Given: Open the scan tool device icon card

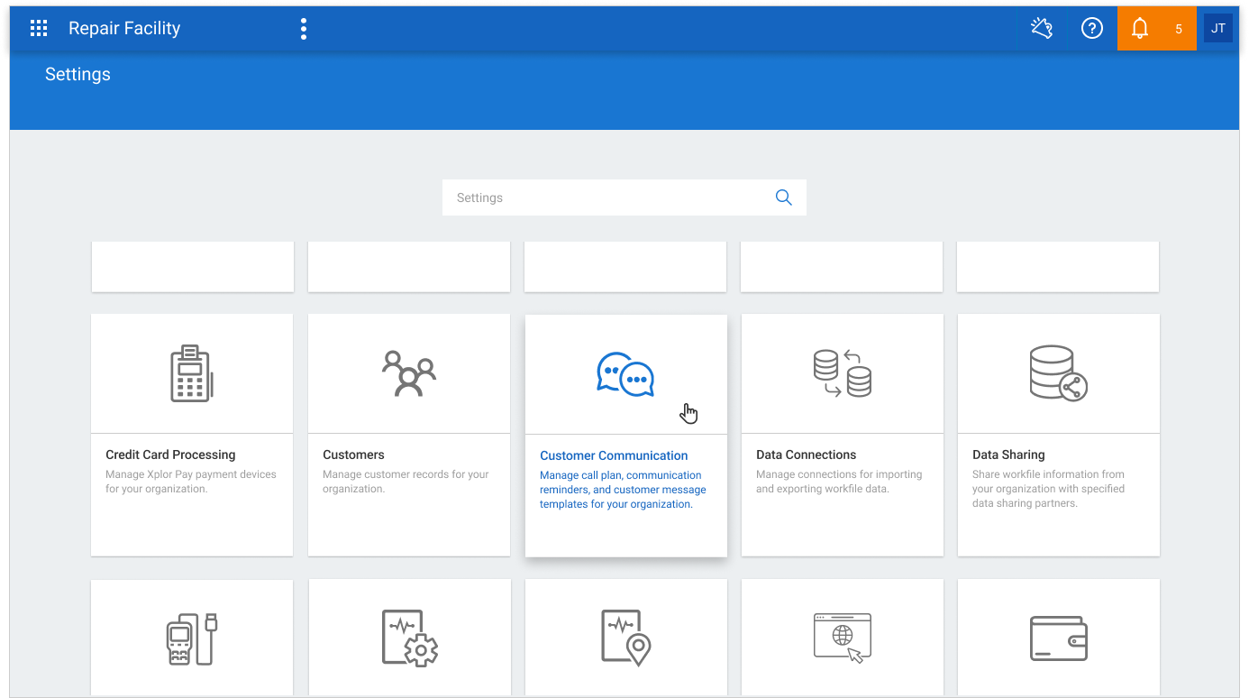Looking at the screenshot, I should pyautogui.click(x=192, y=638).
